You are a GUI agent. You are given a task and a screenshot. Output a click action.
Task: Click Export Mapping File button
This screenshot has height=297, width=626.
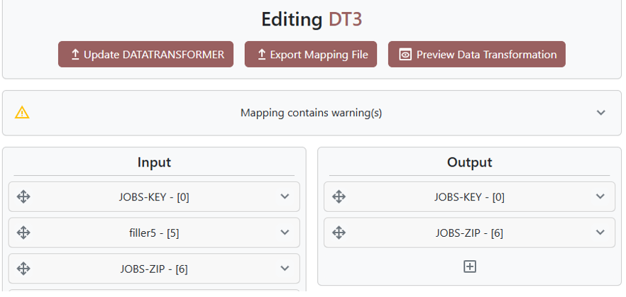(x=311, y=55)
